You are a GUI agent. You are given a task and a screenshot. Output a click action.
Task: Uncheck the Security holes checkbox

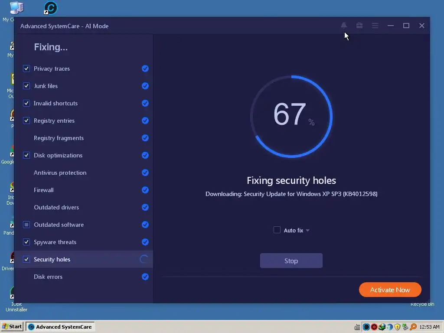[x=26, y=259]
